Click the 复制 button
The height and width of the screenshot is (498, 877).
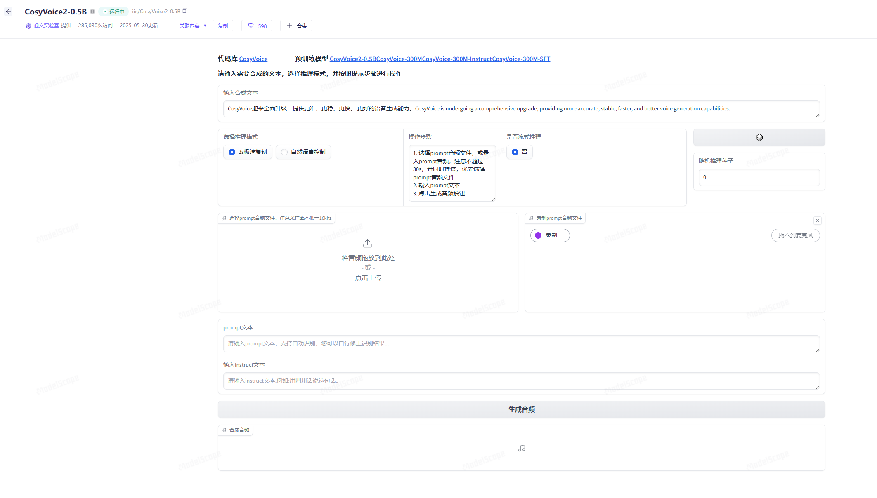(x=223, y=26)
